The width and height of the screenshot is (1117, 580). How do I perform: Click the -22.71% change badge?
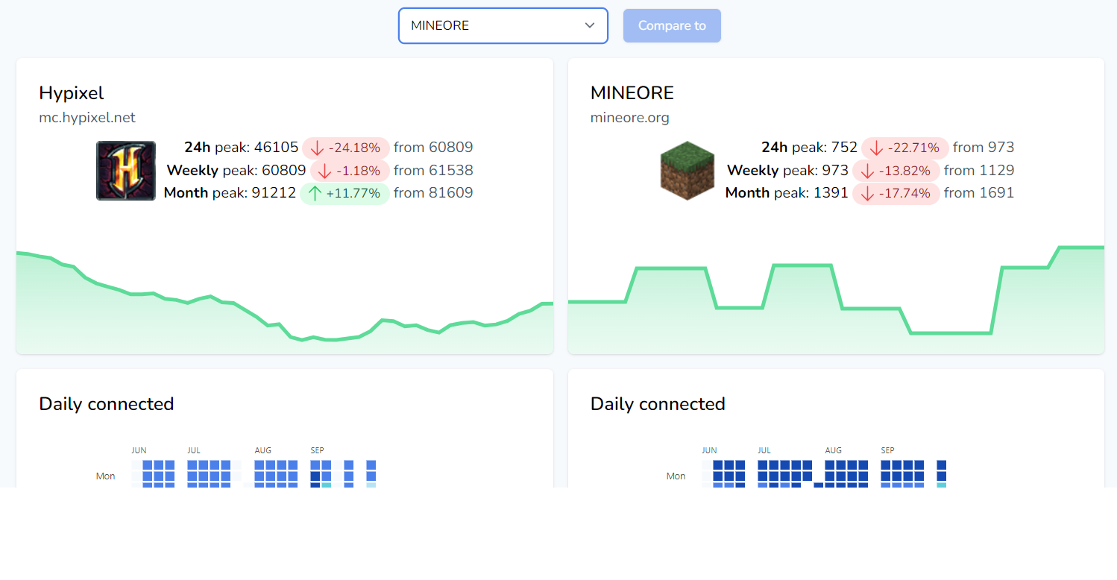(x=905, y=148)
